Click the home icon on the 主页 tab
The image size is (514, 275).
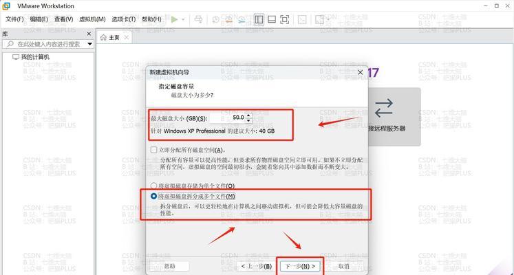coord(104,38)
